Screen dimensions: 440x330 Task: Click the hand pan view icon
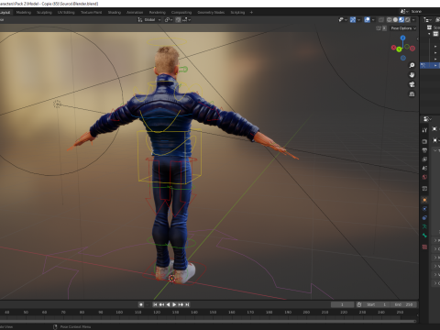[x=412, y=75]
